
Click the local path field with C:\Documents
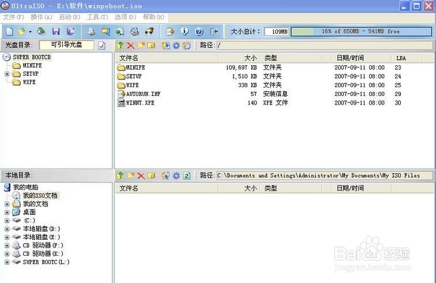coord(325,176)
